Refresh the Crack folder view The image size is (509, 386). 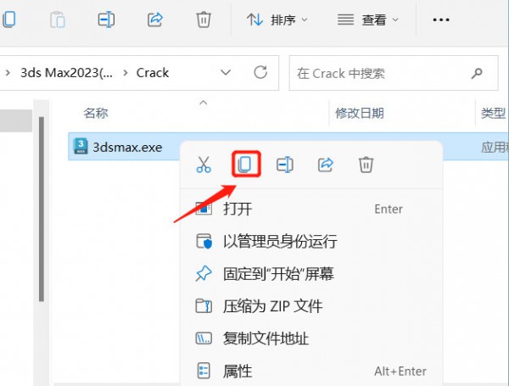coord(260,72)
